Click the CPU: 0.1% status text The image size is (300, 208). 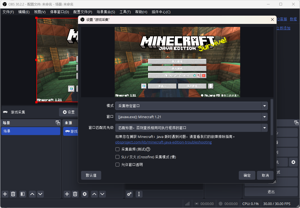click(250, 204)
